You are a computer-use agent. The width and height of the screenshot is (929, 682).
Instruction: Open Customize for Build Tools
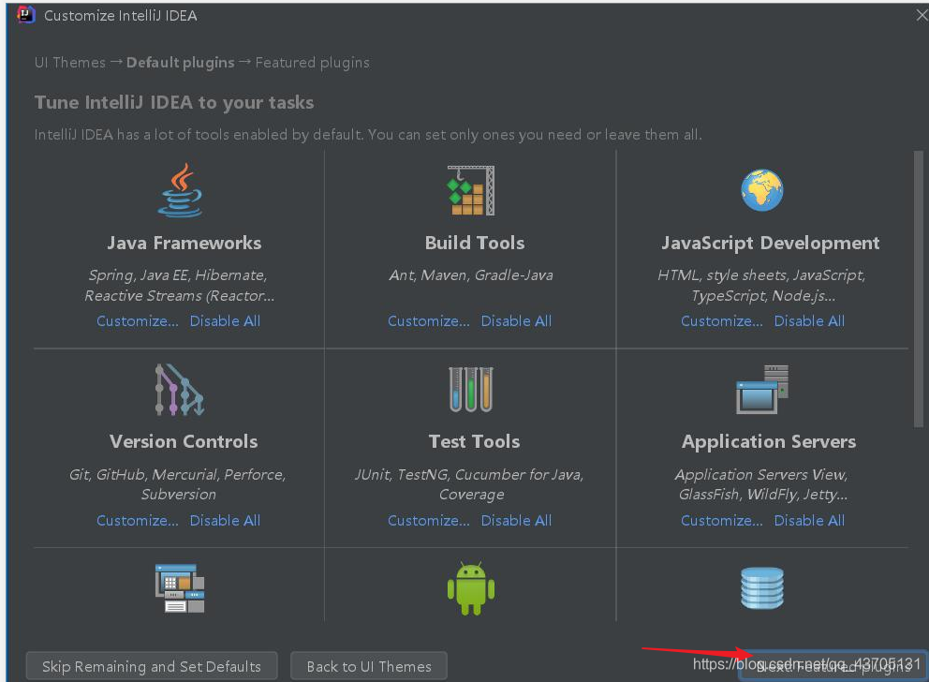click(428, 321)
